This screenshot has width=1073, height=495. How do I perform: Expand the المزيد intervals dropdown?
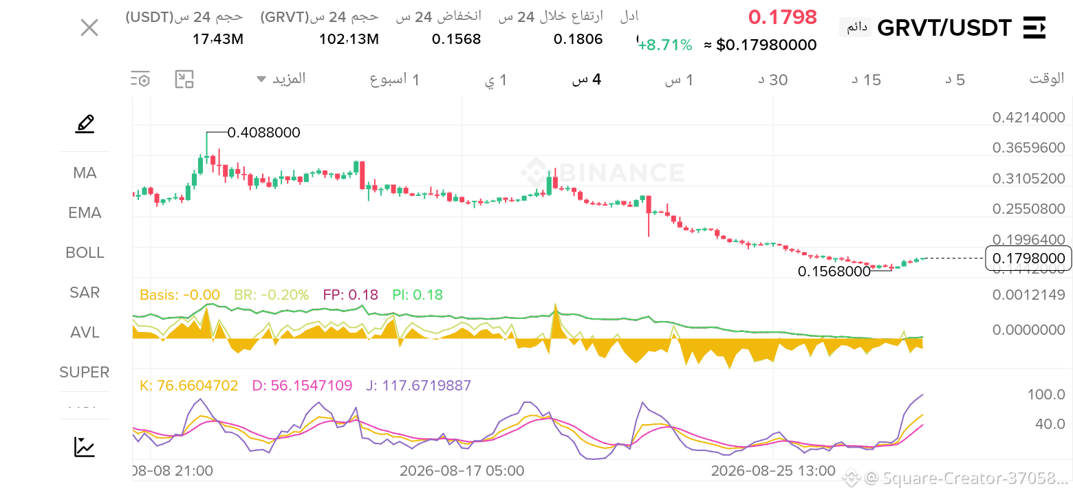(281, 78)
